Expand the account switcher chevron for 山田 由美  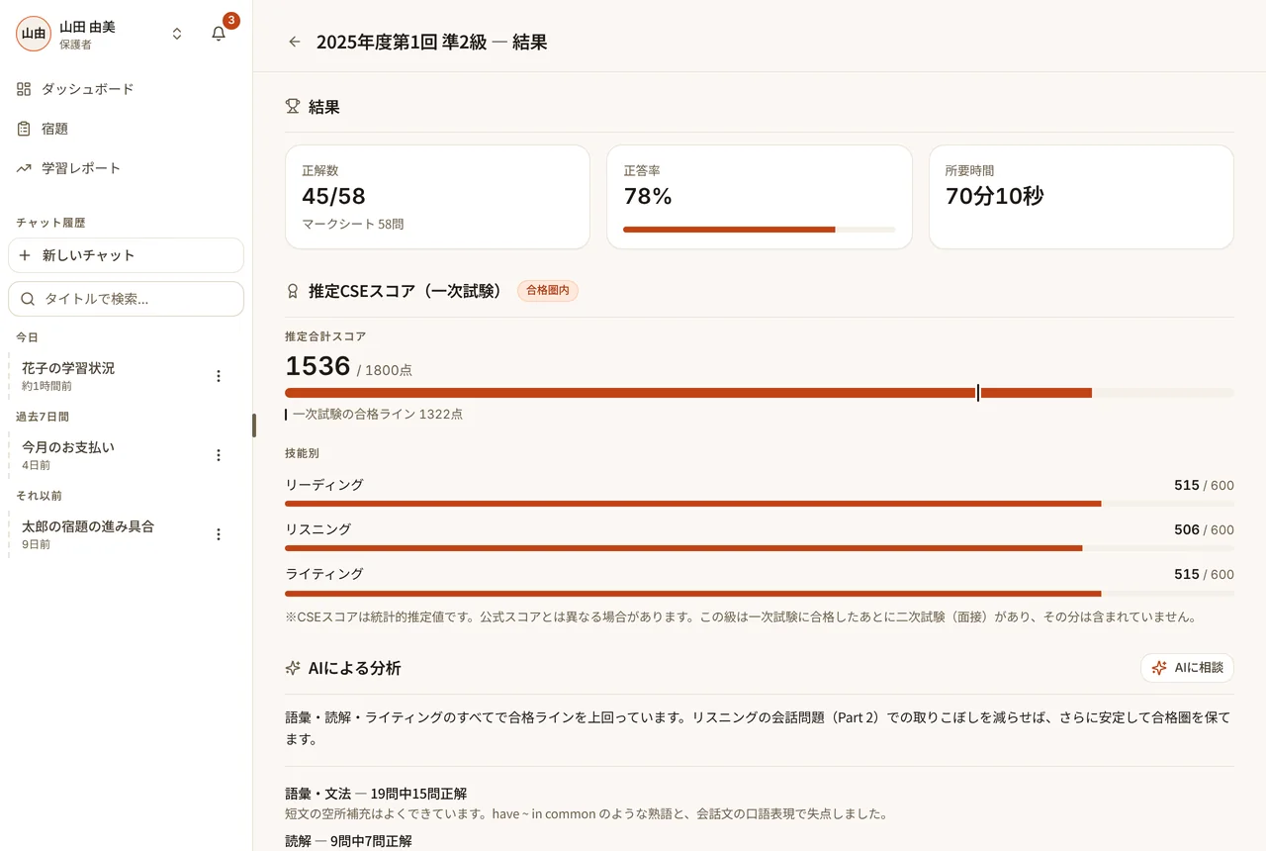(177, 34)
